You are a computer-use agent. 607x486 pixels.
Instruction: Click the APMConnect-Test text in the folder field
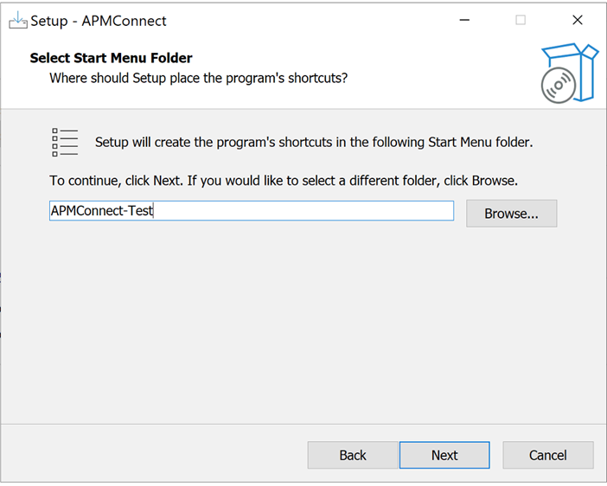[x=102, y=211]
